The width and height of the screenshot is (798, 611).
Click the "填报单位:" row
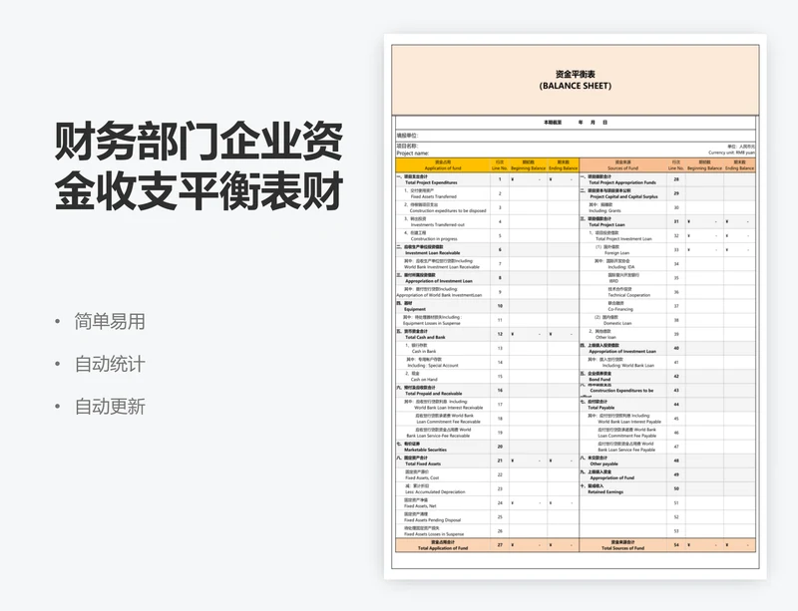(576, 136)
